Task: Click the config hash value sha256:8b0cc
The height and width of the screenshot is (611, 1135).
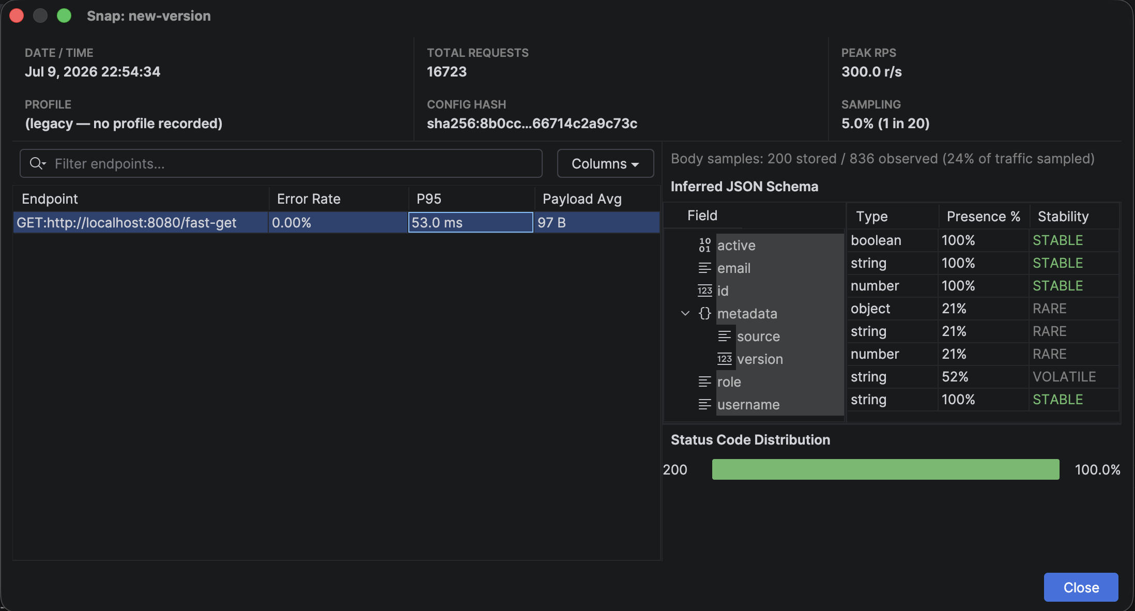Action: coord(532,123)
